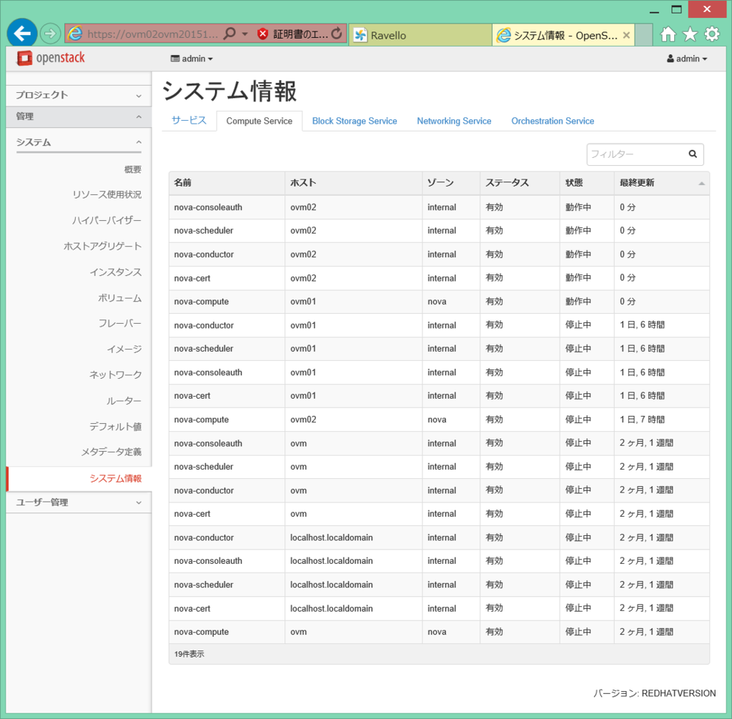
Task: Click the browser address URL field
Action: tap(152, 34)
